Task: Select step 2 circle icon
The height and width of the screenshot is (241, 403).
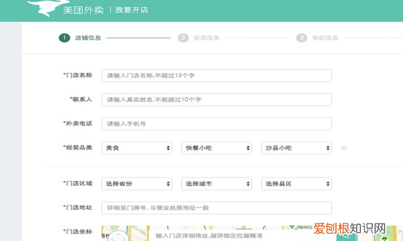Action: tap(183, 38)
